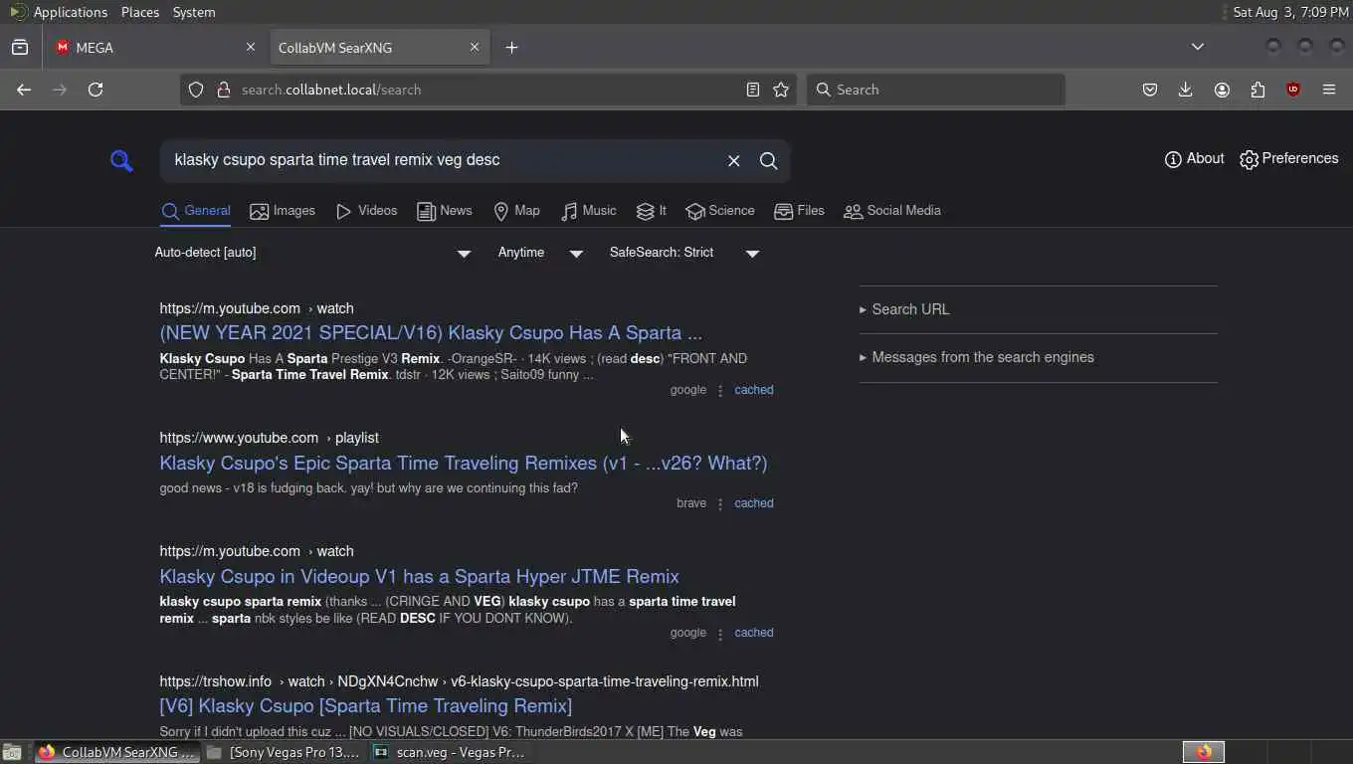Open the [V6] Klasky Csupo Sparta result
The width and height of the screenshot is (1353, 764).
coord(365,705)
